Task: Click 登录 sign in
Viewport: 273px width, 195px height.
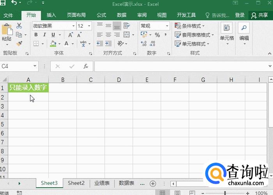Action: point(240,15)
